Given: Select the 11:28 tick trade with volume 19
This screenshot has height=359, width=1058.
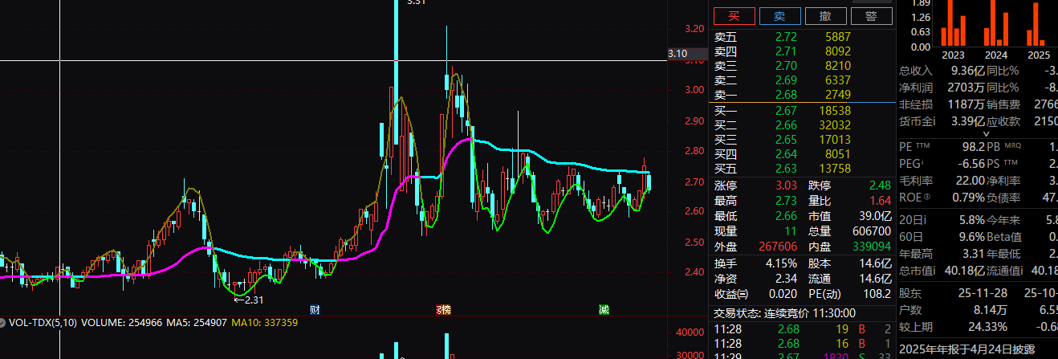Looking at the screenshot, I should click(x=803, y=328).
